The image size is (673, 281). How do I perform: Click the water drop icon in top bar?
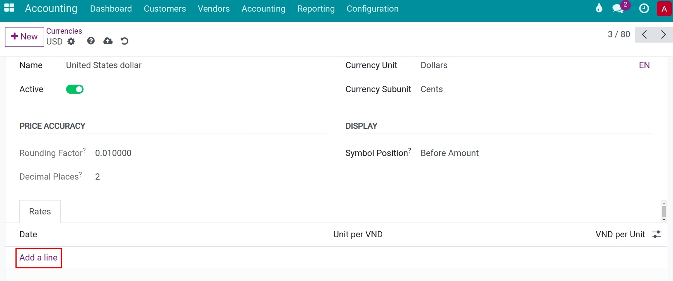click(599, 8)
